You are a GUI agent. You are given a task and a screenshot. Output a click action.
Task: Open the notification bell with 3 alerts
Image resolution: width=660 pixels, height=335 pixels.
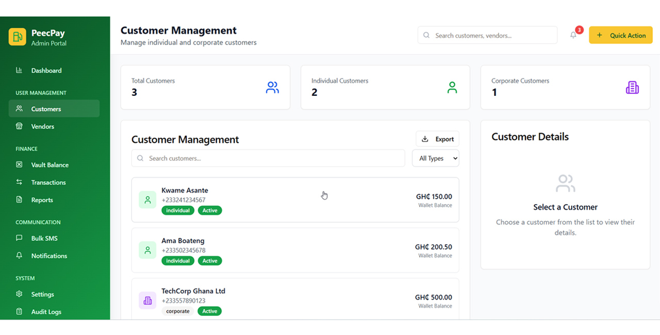tap(573, 35)
